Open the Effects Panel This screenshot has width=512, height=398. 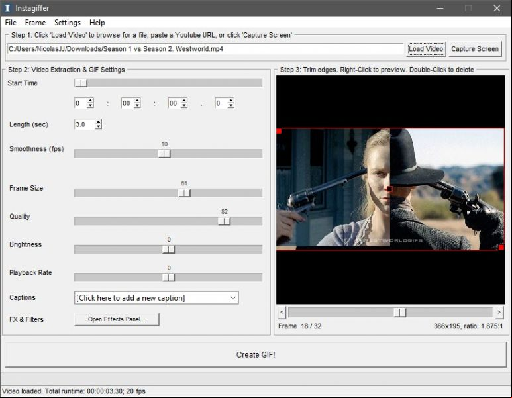117,319
